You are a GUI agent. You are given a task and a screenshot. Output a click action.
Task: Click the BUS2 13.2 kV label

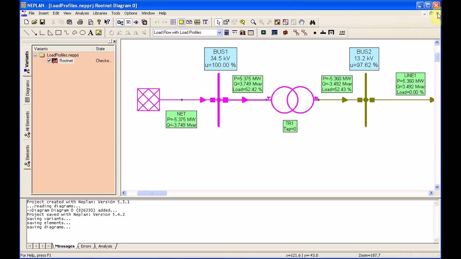pos(364,59)
